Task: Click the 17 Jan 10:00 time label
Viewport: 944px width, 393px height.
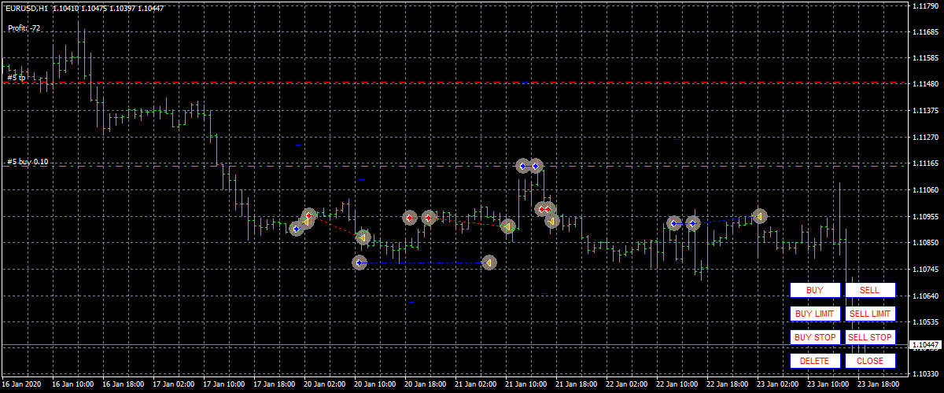Action: pyautogui.click(x=223, y=385)
